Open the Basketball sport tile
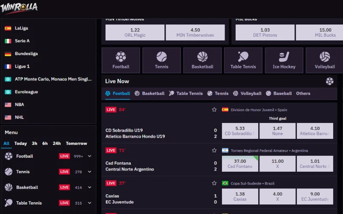Viewport: 343px width, 214px height. pyautogui.click(x=202, y=60)
